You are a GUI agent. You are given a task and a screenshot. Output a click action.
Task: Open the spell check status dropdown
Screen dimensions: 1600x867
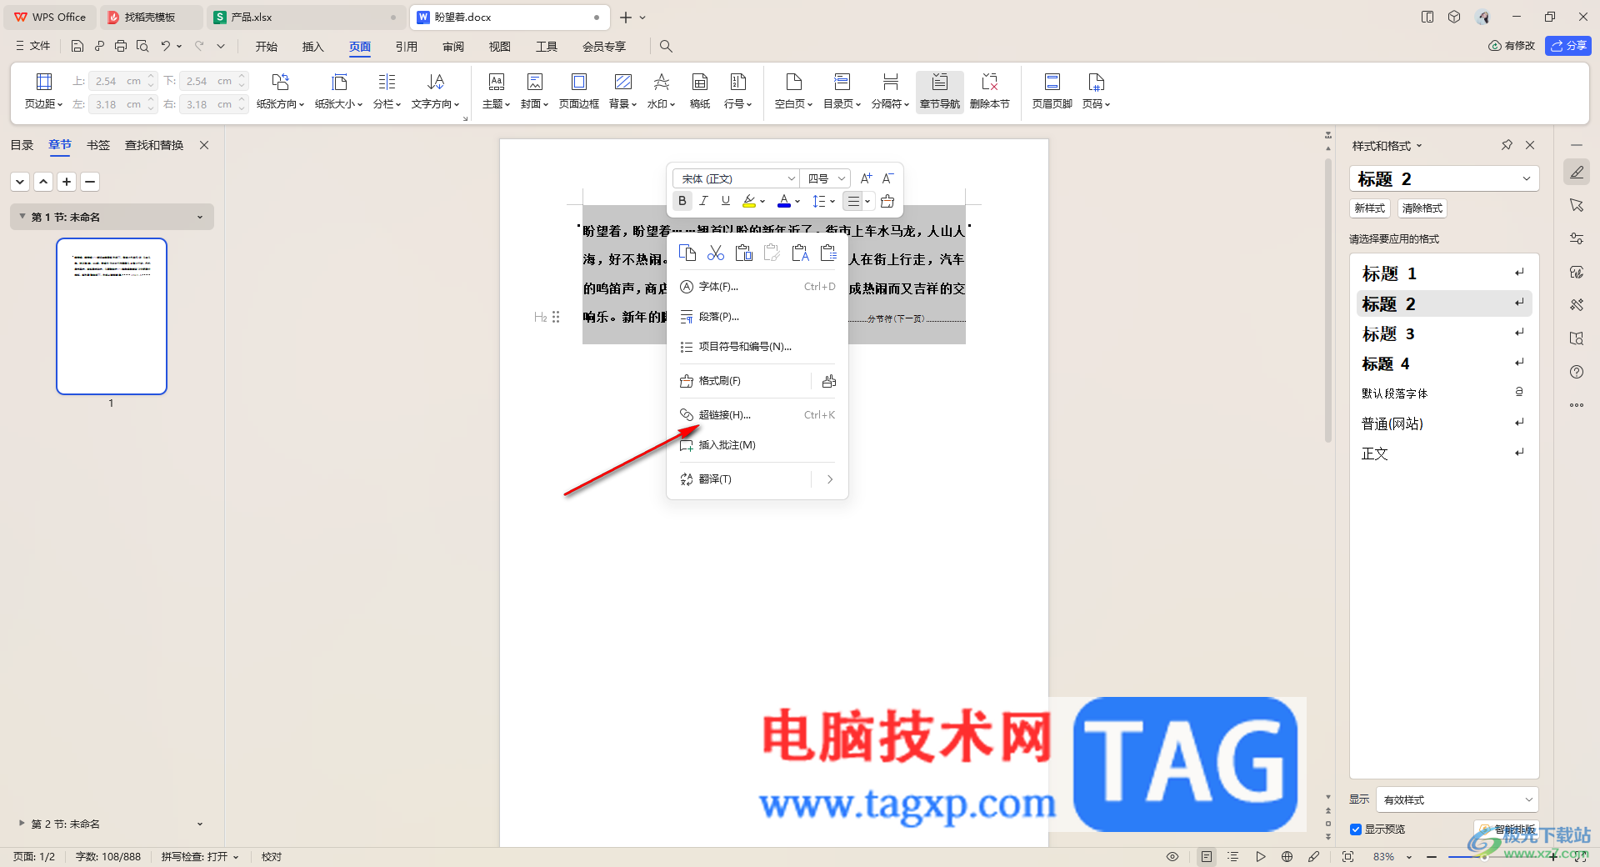(200, 857)
